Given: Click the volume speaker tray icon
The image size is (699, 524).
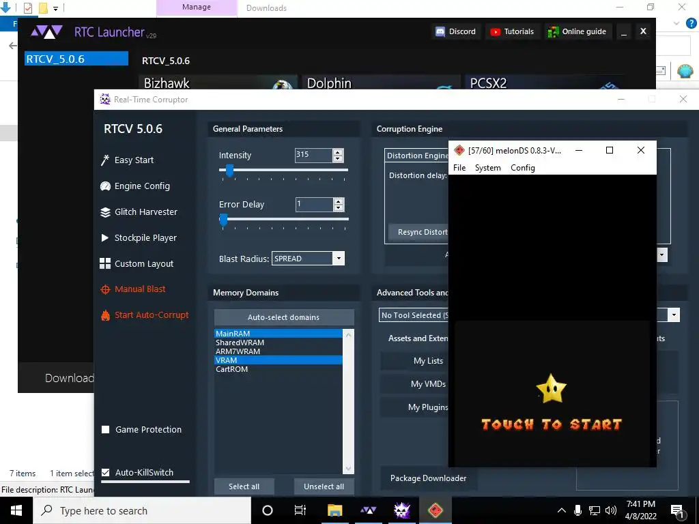Looking at the screenshot, I should 611,510.
